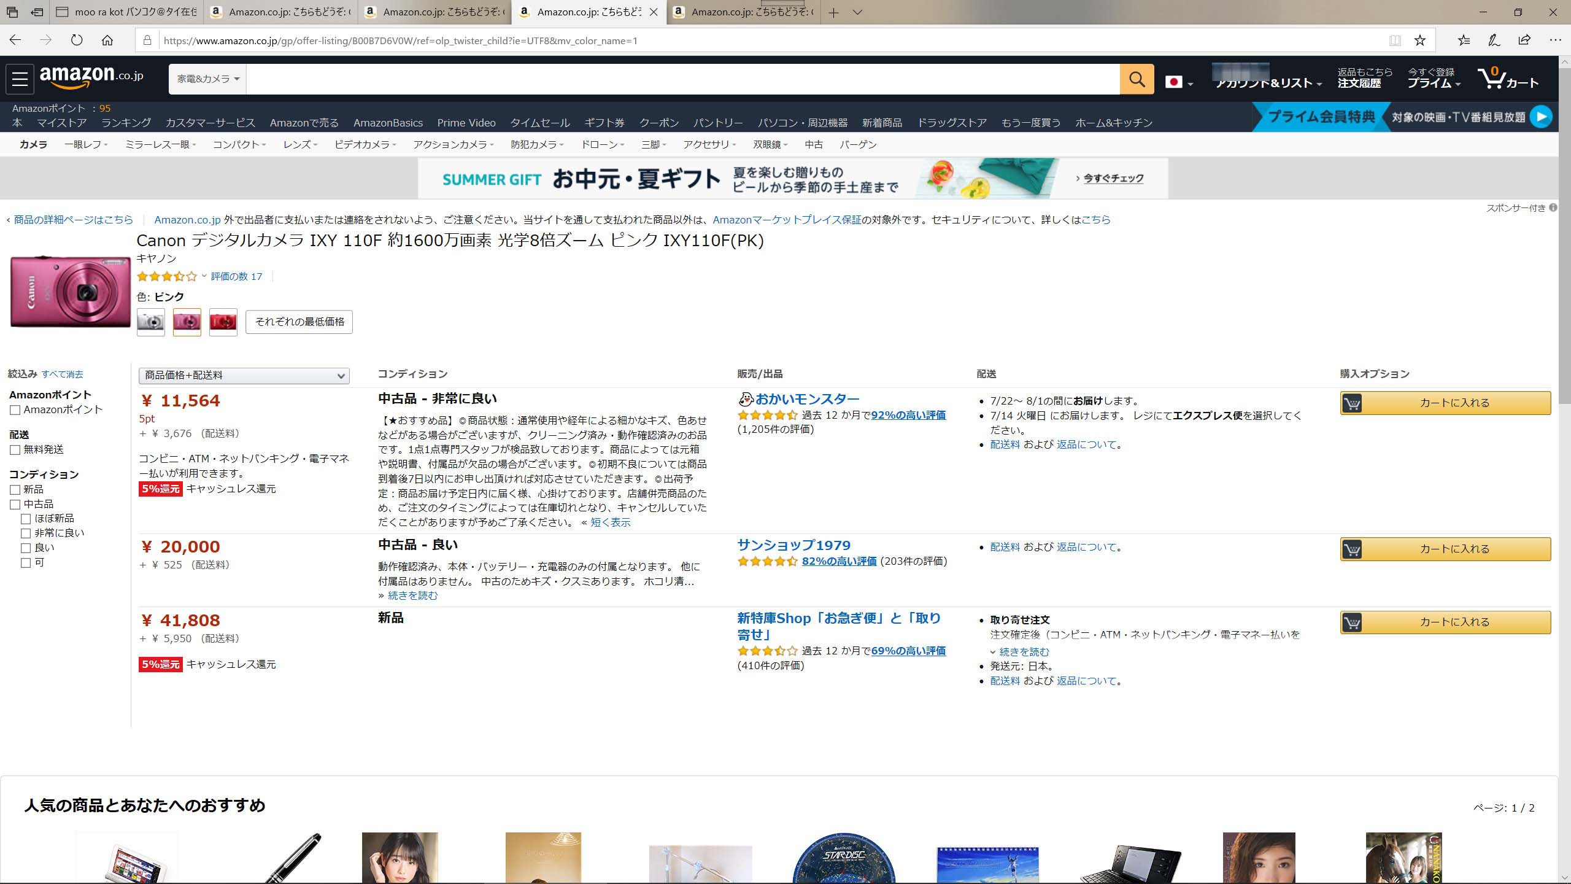1571x884 pixels.
Task: Toggle Amazonポイント filter checkbox
Action: (x=15, y=410)
